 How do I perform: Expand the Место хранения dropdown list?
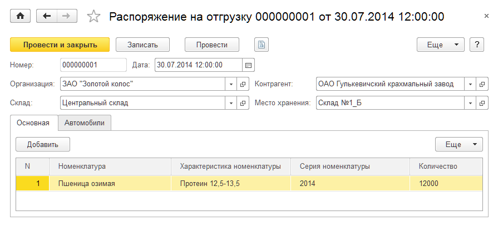[x=470, y=103]
